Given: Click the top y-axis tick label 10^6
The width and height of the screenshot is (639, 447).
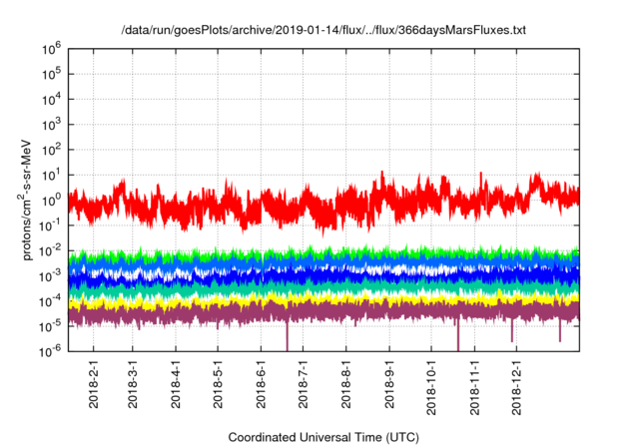Looking at the screenshot, I should [54, 48].
